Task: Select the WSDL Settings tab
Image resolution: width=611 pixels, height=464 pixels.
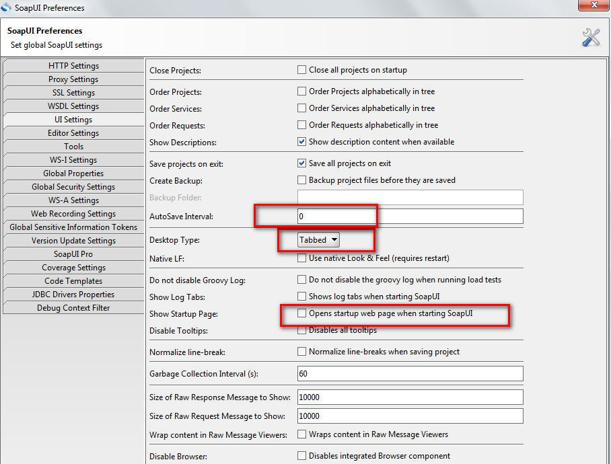Action: (73, 106)
